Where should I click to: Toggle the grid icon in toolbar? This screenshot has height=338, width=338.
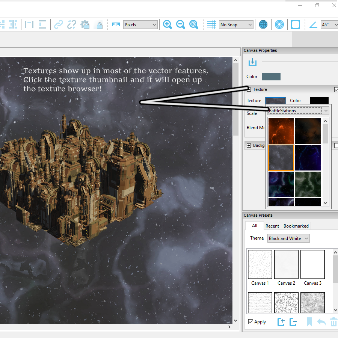tap(212, 24)
